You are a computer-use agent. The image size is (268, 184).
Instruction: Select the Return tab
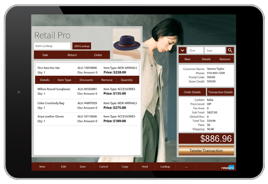tap(72, 55)
